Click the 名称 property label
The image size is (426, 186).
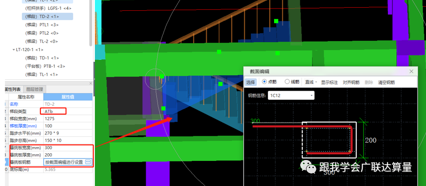14,104
